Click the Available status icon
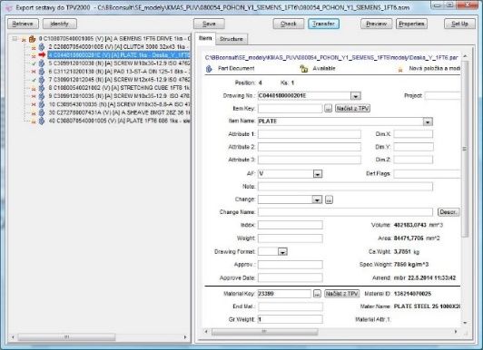The image size is (483, 350). click(x=304, y=69)
